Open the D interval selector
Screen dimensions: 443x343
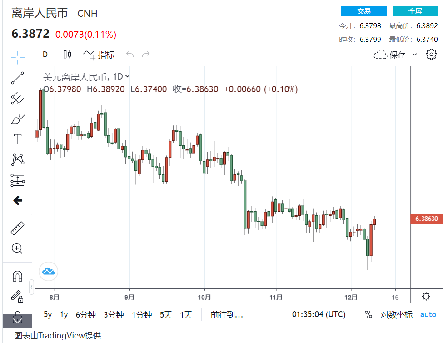click(x=45, y=54)
